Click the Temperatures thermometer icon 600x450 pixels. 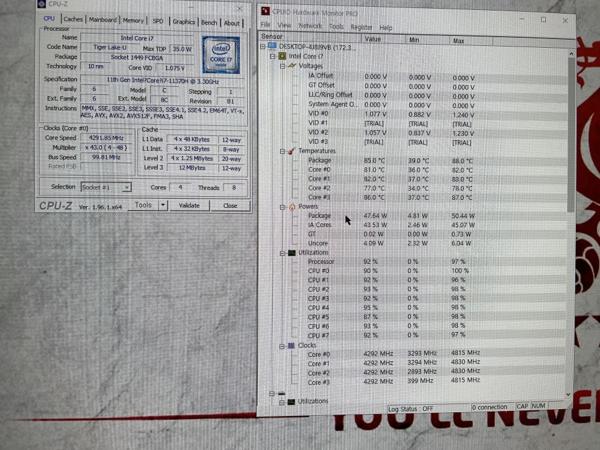[x=291, y=151]
